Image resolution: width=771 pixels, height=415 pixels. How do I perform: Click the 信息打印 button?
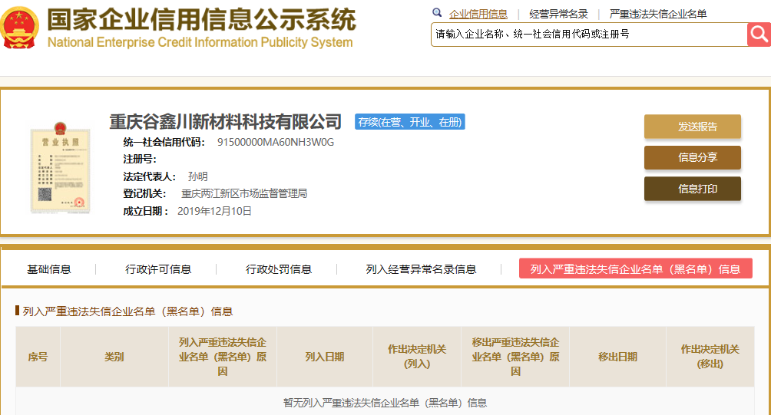[693, 189]
